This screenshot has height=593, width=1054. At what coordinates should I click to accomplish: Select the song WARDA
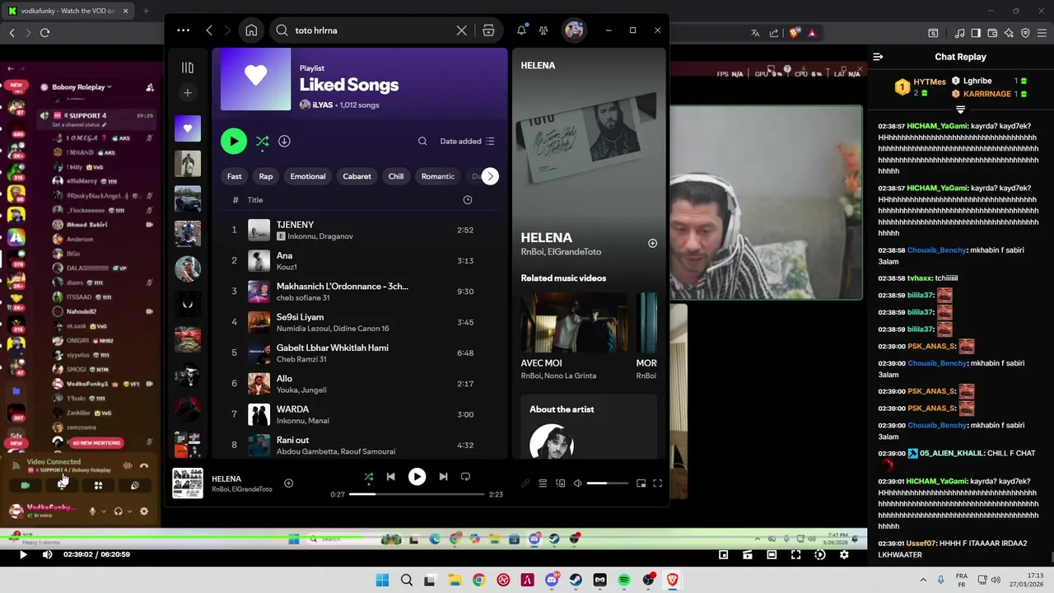(x=361, y=414)
